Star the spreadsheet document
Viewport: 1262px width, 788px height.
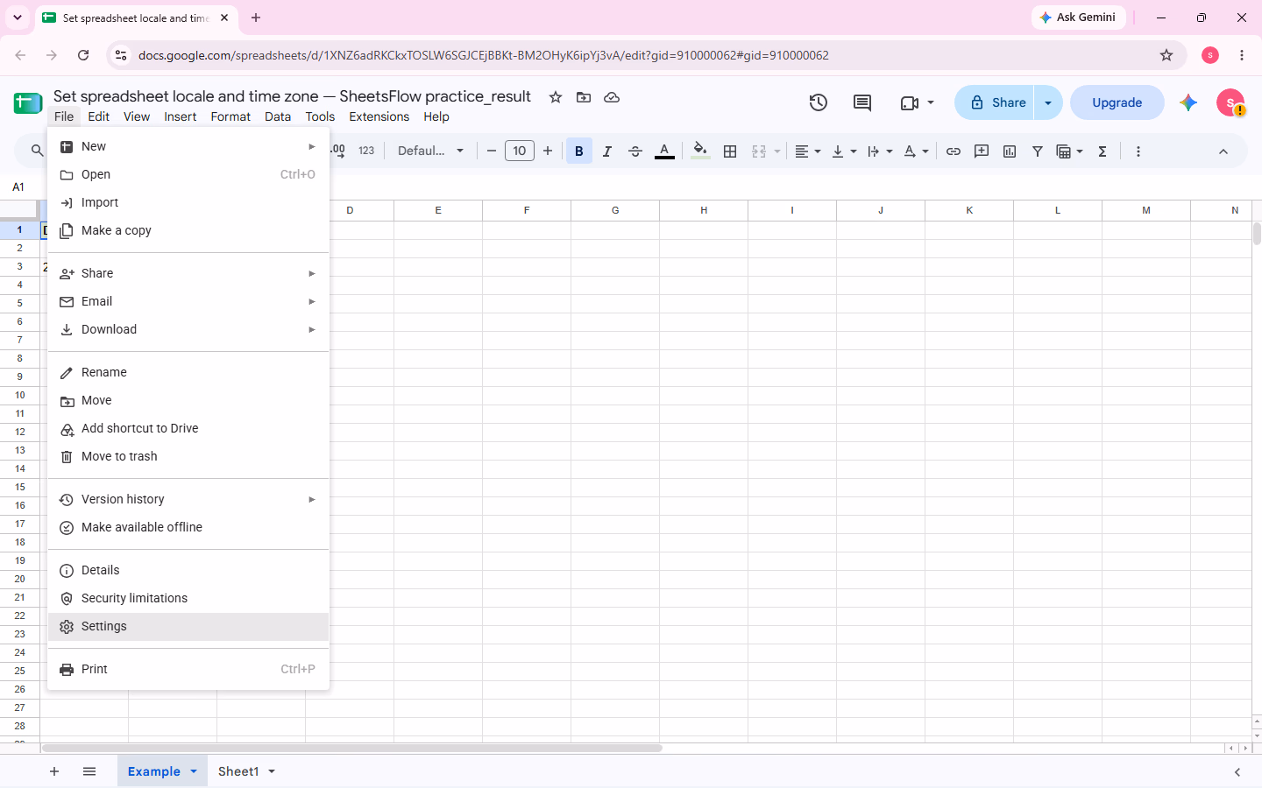(x=556, y=97)
